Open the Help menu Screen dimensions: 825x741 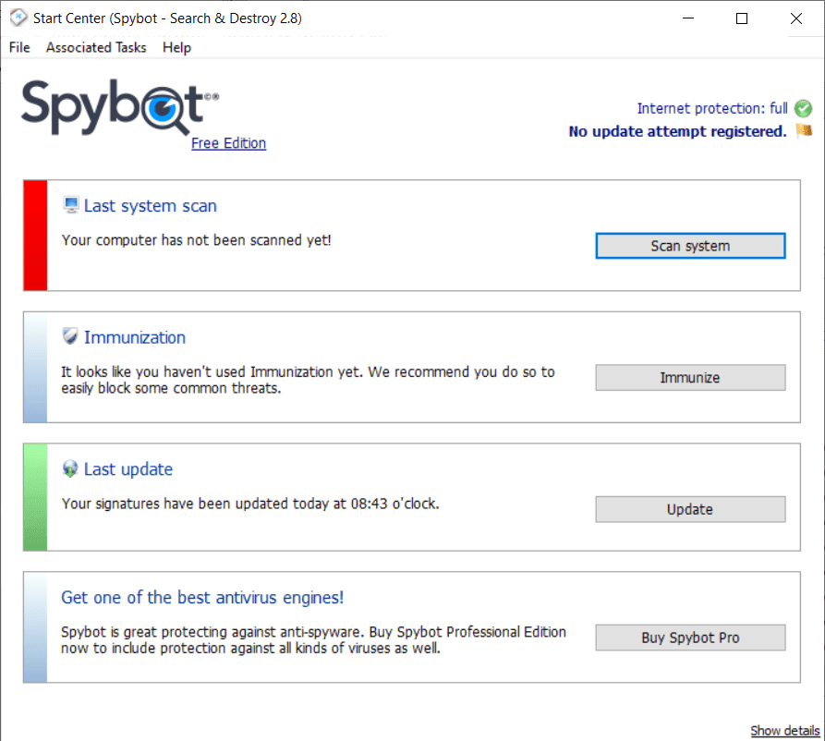176,47
